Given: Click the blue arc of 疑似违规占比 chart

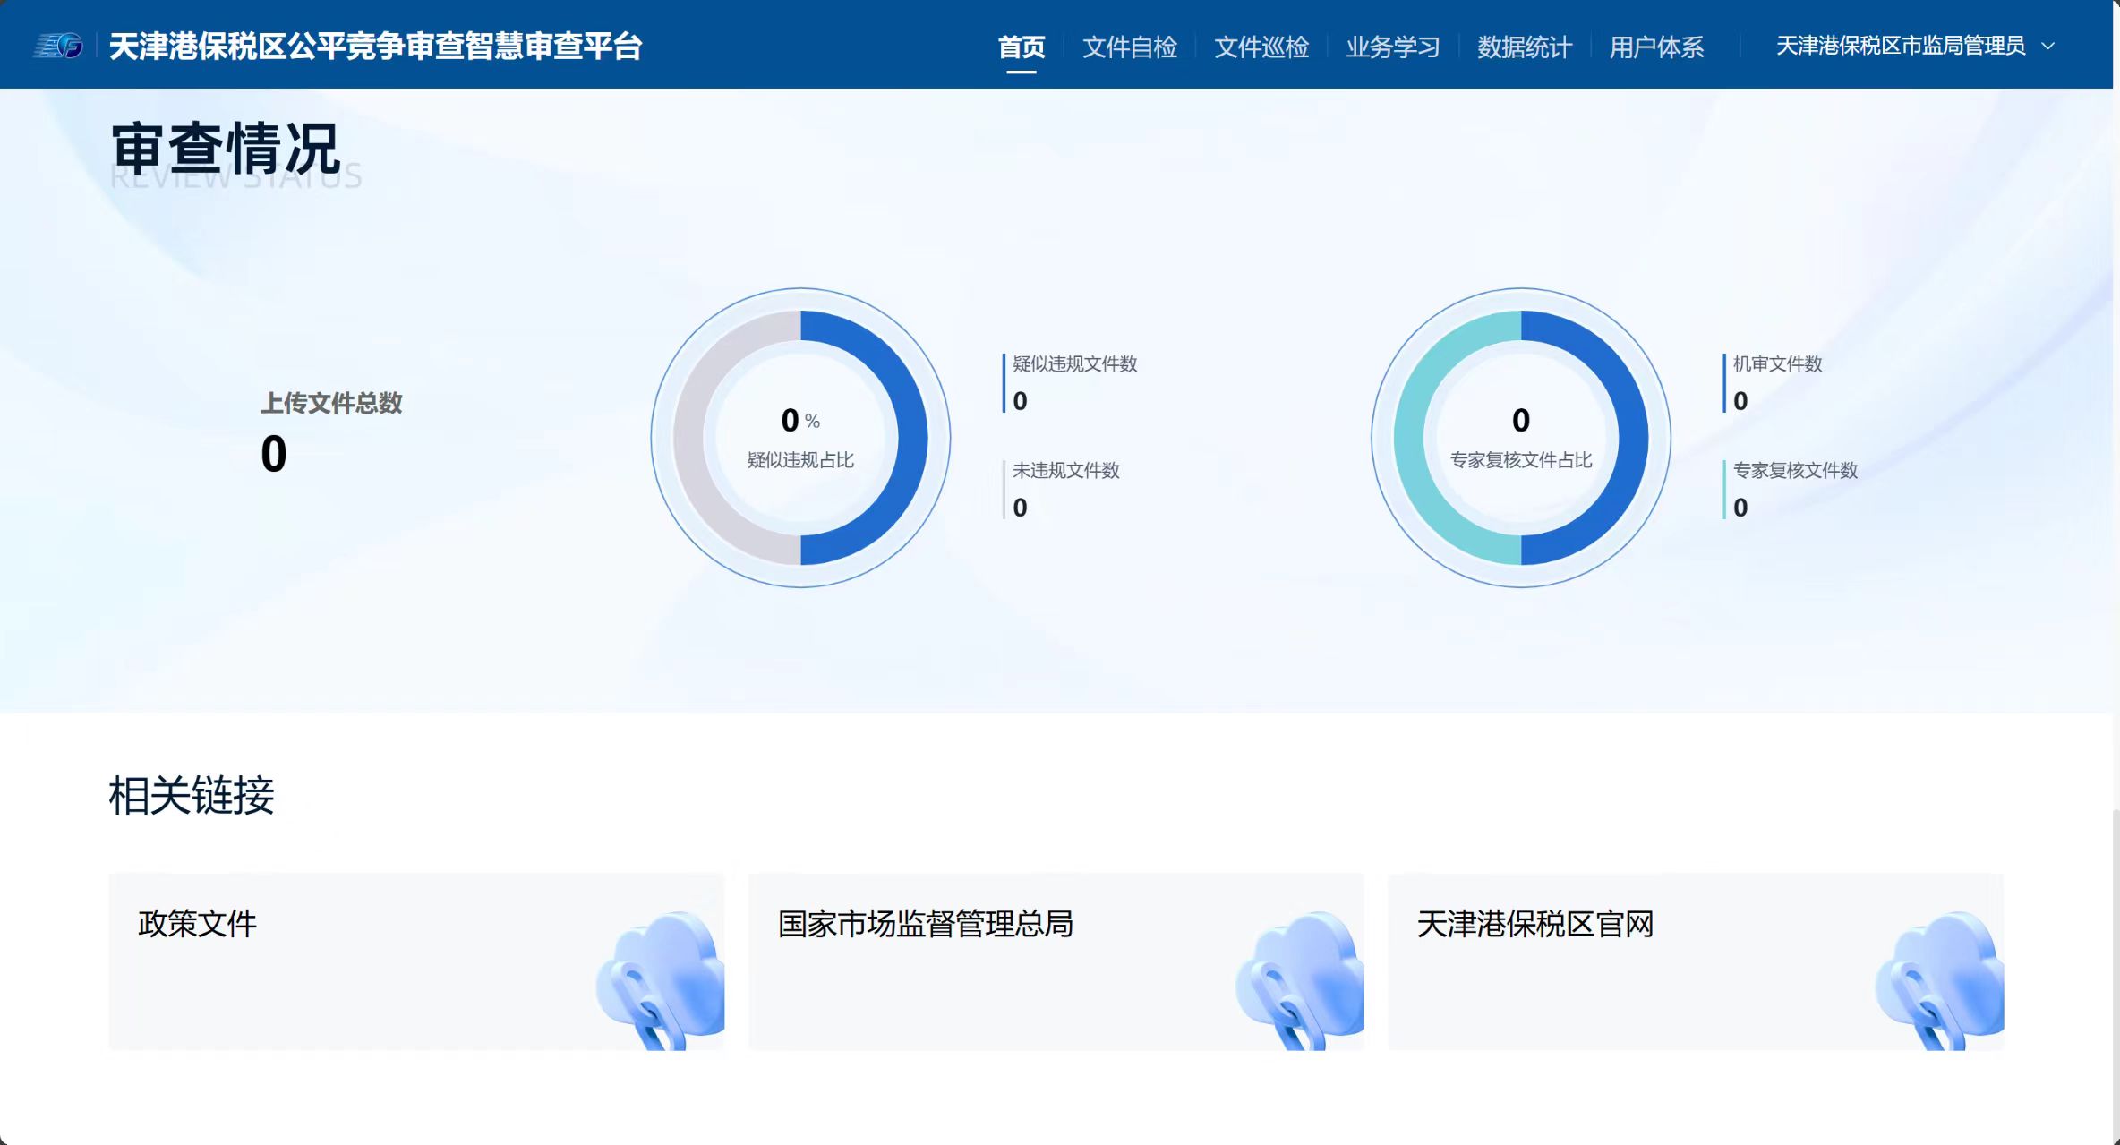Looking at the screenshot, I should click(x=912, y=438).
